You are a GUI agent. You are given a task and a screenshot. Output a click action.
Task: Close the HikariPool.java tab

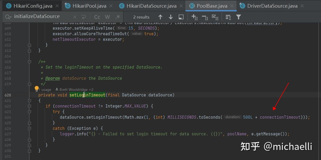tap(111, 6)
